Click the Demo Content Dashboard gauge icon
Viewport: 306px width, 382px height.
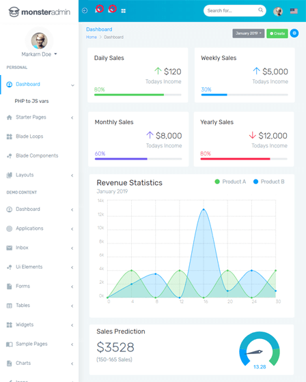coord(10,209)
